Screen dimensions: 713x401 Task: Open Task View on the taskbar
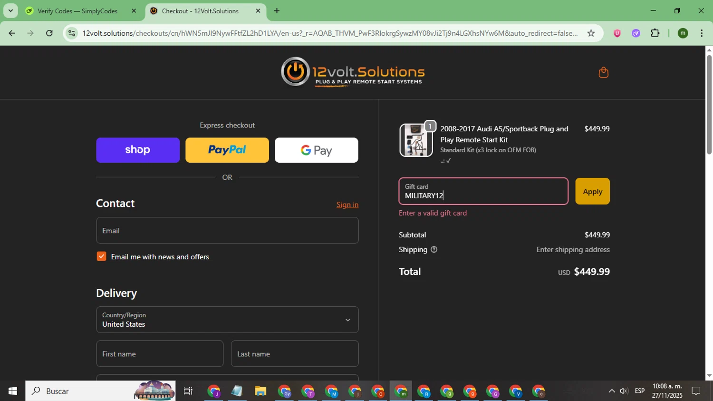pos(188,391)
